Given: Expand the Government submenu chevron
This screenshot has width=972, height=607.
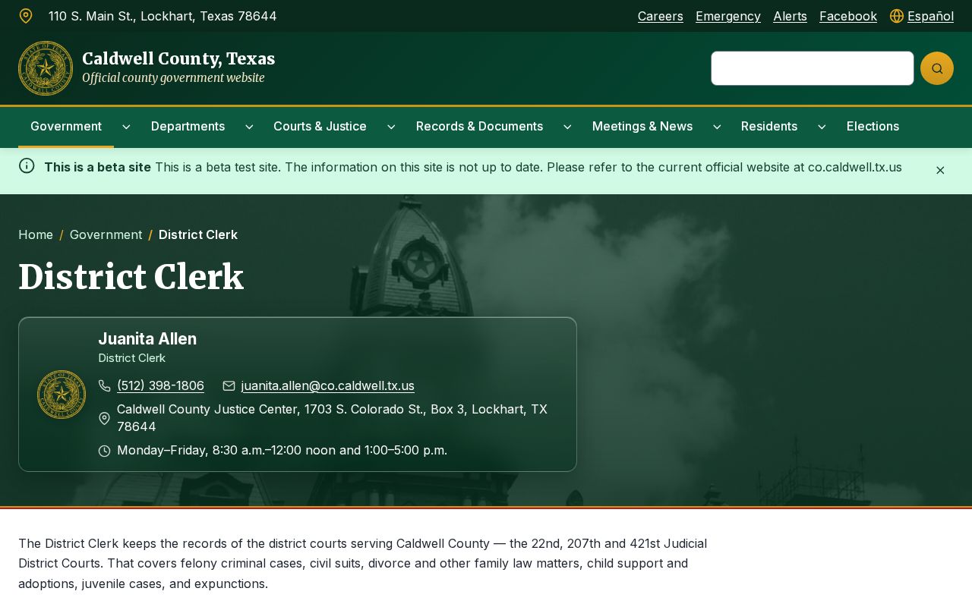Looking at the screenshot, I should (126, 127).
